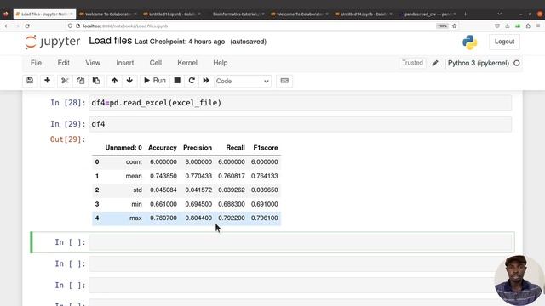Open the browser extensions icon
Screen dimensions: 545x306
pos(528,26)
